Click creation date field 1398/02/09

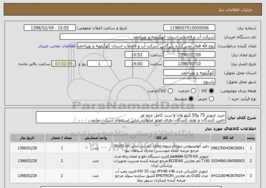tap(189, 55)
